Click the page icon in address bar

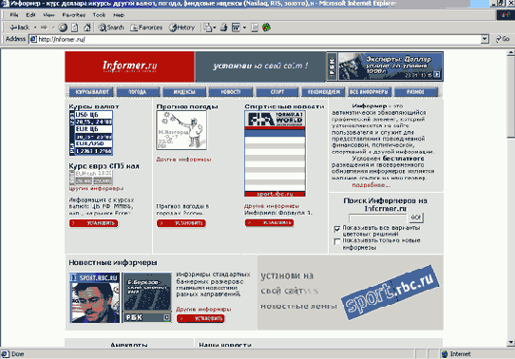[33, 39]
